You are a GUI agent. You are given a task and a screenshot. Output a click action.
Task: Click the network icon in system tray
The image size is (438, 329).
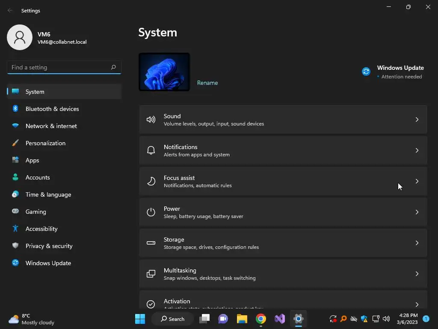[x=376, y=319]
